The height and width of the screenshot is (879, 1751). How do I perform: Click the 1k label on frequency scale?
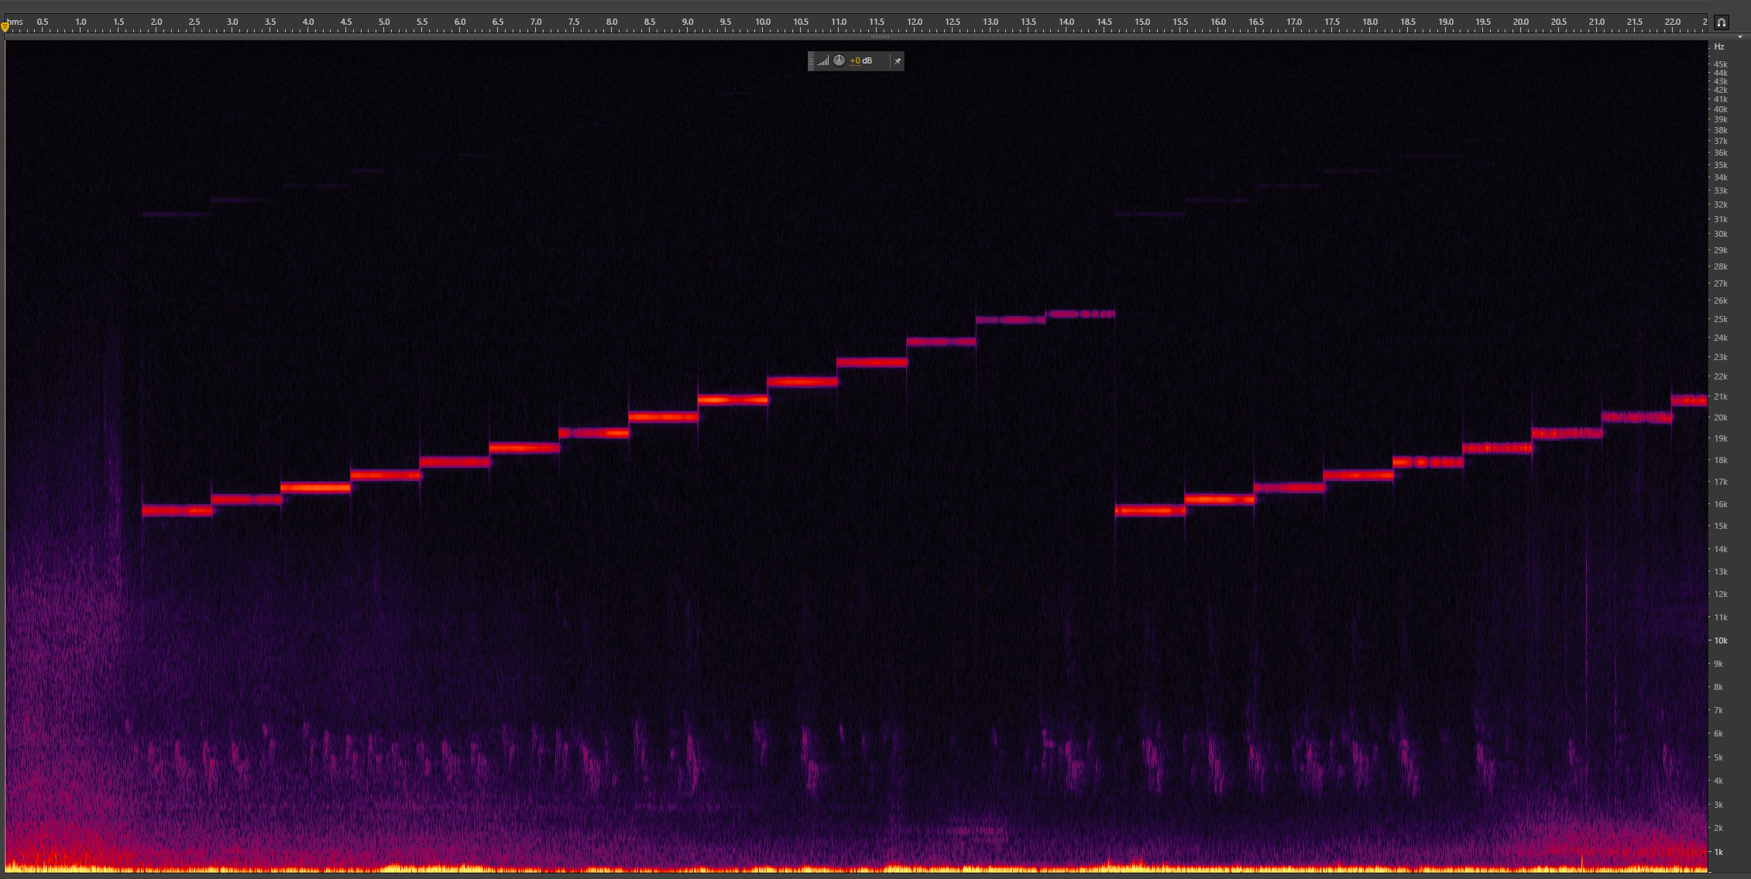(1718, 852)
